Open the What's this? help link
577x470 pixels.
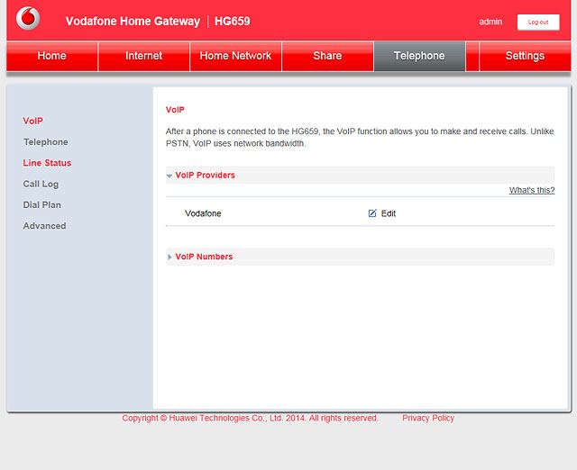tap(532, 190)
